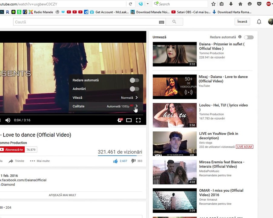Open Mixaj - Daiana - Love to dance title
This screenshot has width=273, height=218.
pos(223,79)
